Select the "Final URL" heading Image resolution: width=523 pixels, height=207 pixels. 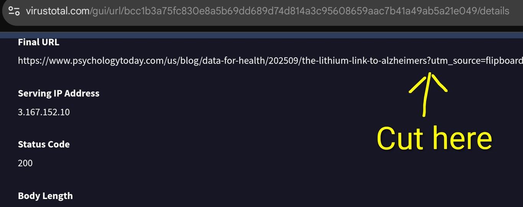pos(38,42)
